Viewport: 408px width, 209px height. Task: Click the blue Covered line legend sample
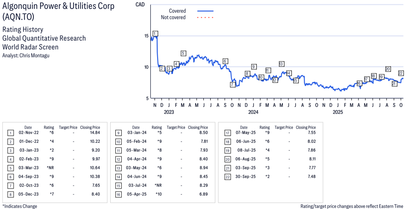point(205,11)
